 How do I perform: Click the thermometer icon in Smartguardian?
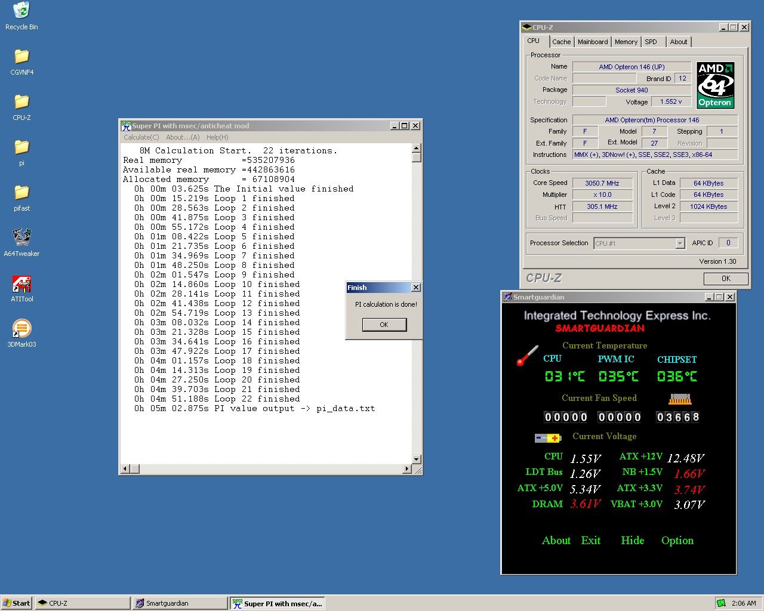(x=527, y=355)
